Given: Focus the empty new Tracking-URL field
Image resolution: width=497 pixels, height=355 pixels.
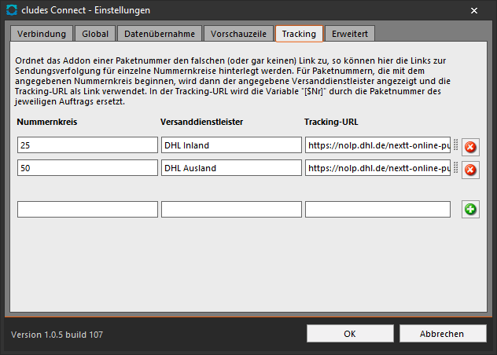Looking at the screenshot, I should 377,210.
